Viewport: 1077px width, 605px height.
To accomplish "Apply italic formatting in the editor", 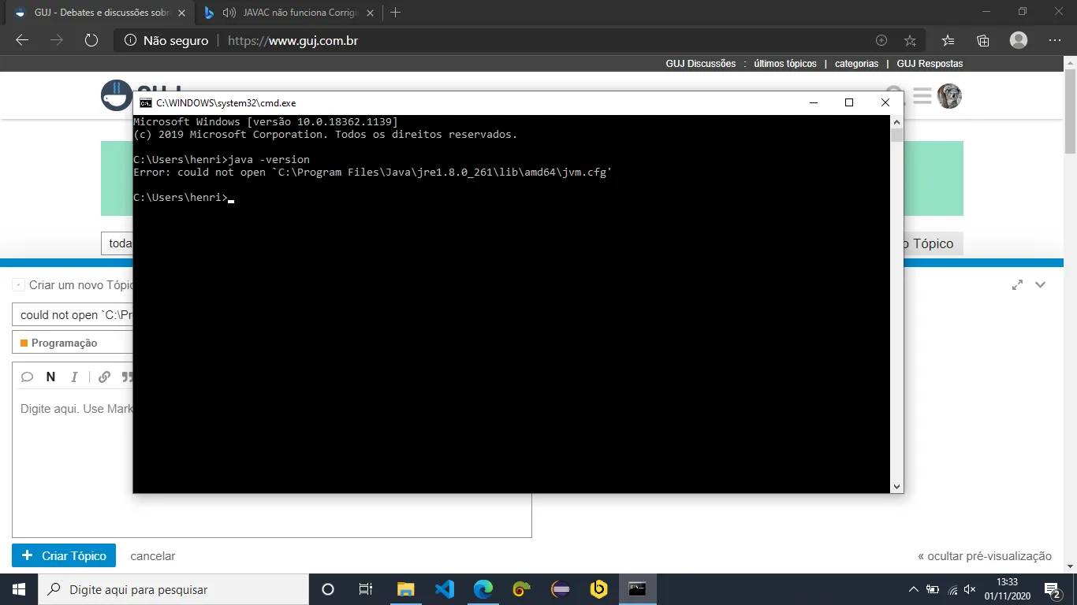I will point(75,377).
